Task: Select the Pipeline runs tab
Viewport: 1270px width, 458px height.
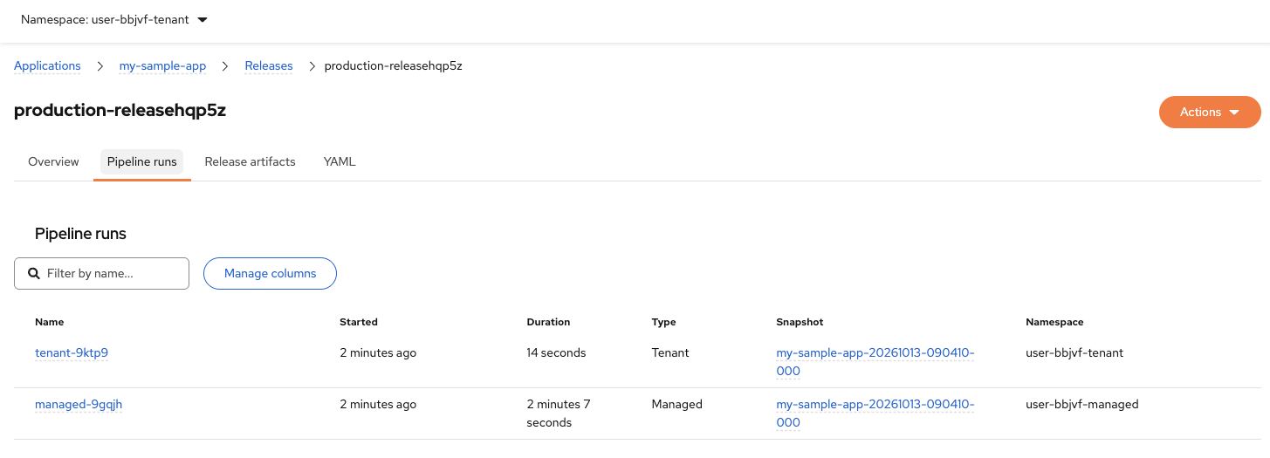Action: click(x=142, y=162)
